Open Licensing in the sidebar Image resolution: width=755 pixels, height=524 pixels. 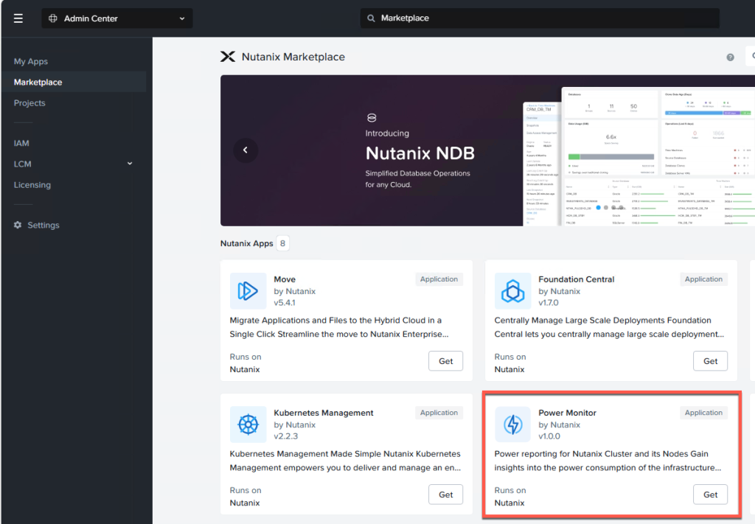pos(32,185)
